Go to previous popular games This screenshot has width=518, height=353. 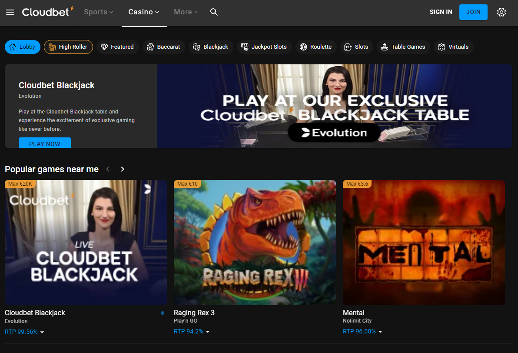point(108,169)
